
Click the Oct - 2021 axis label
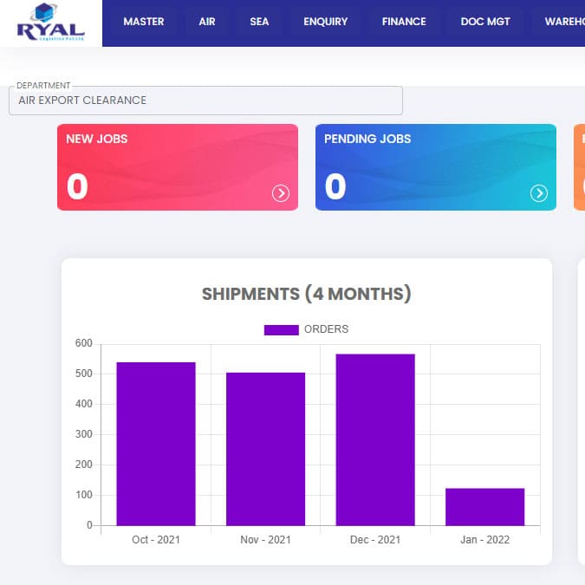156,539
